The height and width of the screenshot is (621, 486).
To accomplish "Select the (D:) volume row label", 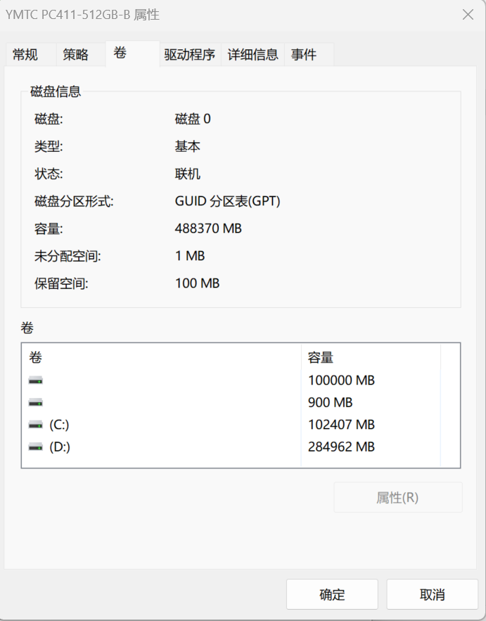I will point(60,447).
